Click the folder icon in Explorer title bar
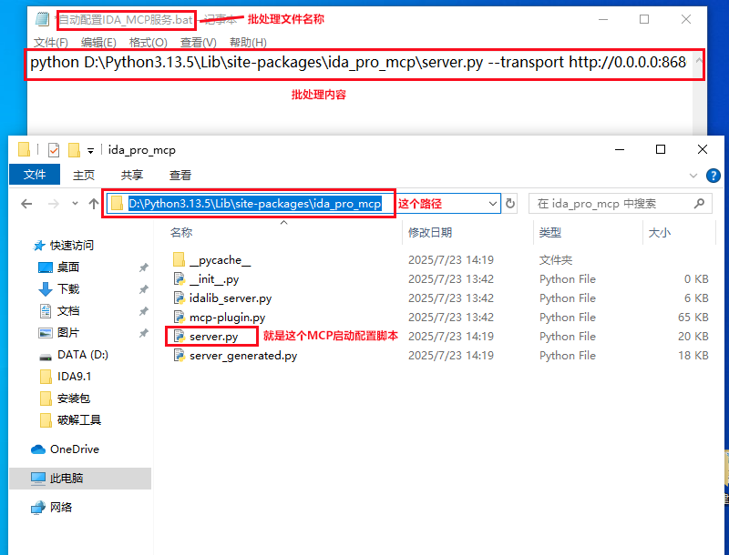 (24, 150)
